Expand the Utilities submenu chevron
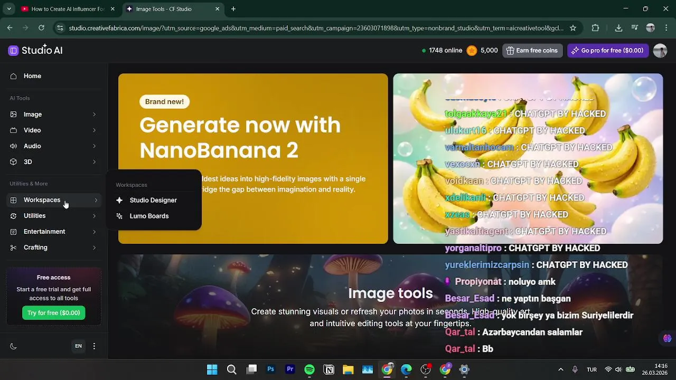 tap(95, 216)
